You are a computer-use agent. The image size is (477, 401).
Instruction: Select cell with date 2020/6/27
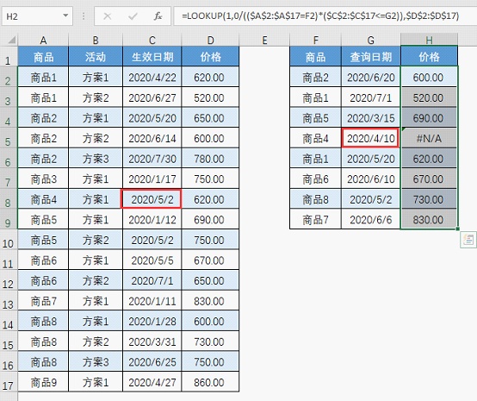point(152,97)
